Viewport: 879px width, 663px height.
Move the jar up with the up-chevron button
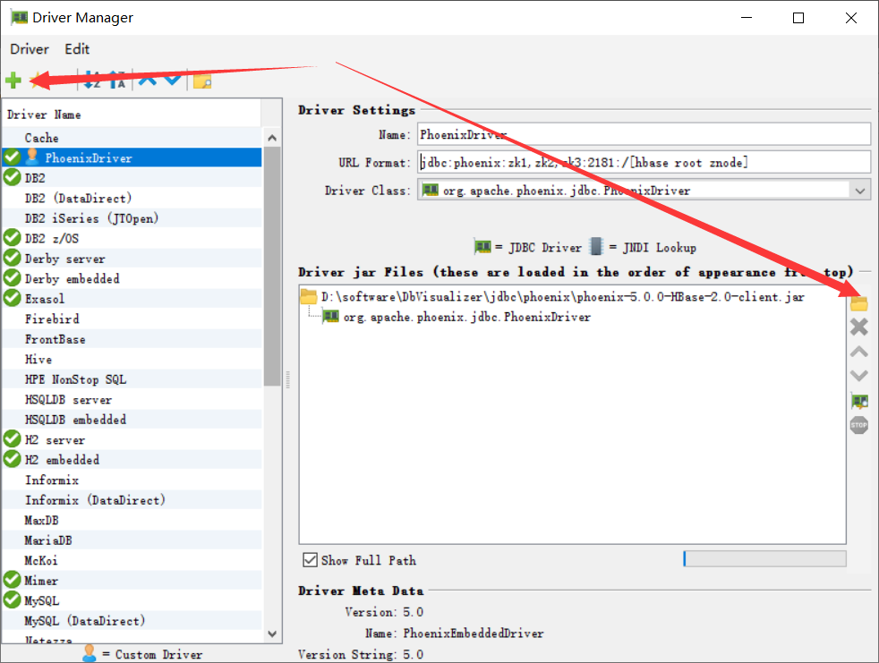(858, 351)
